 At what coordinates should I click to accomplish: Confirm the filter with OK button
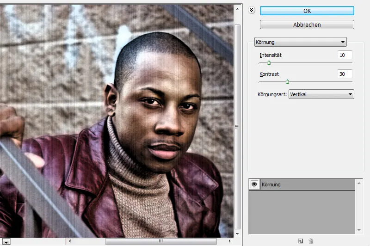[x=307, y=11]
